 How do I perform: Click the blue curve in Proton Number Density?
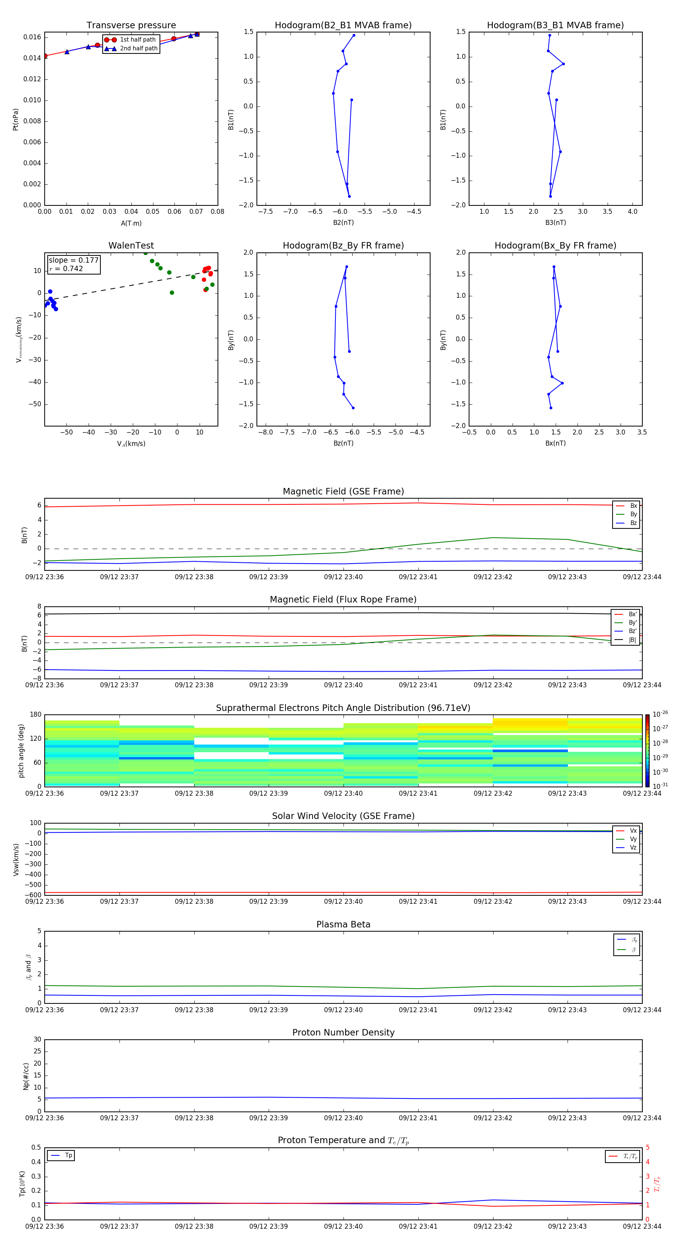point(343,1098)
